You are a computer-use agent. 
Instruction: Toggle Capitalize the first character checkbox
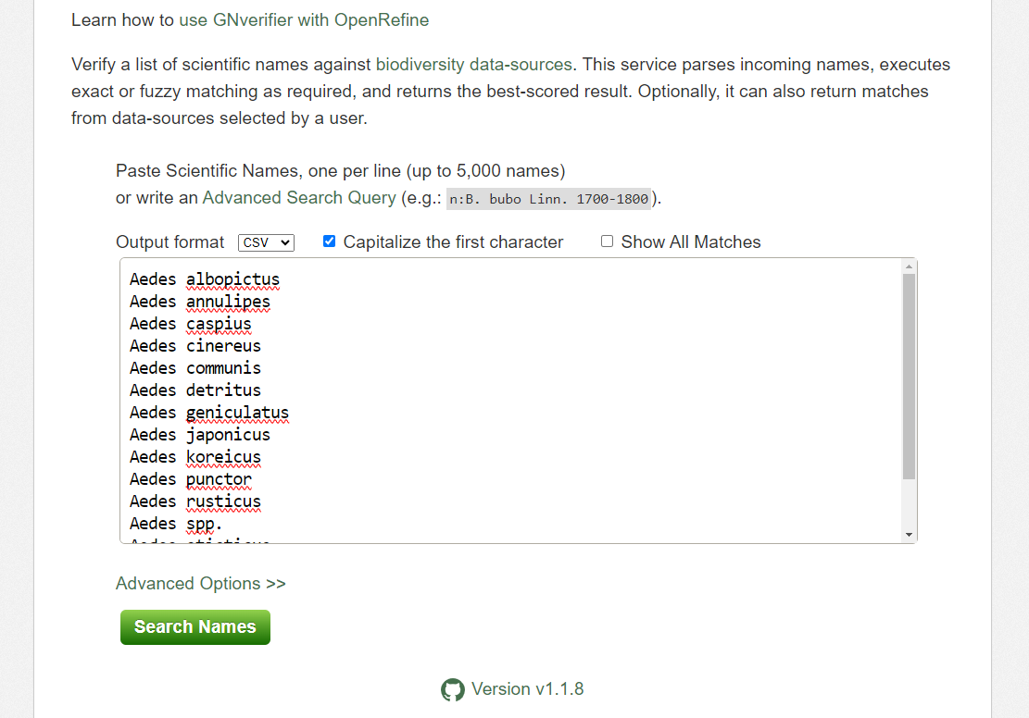(330, 241)
